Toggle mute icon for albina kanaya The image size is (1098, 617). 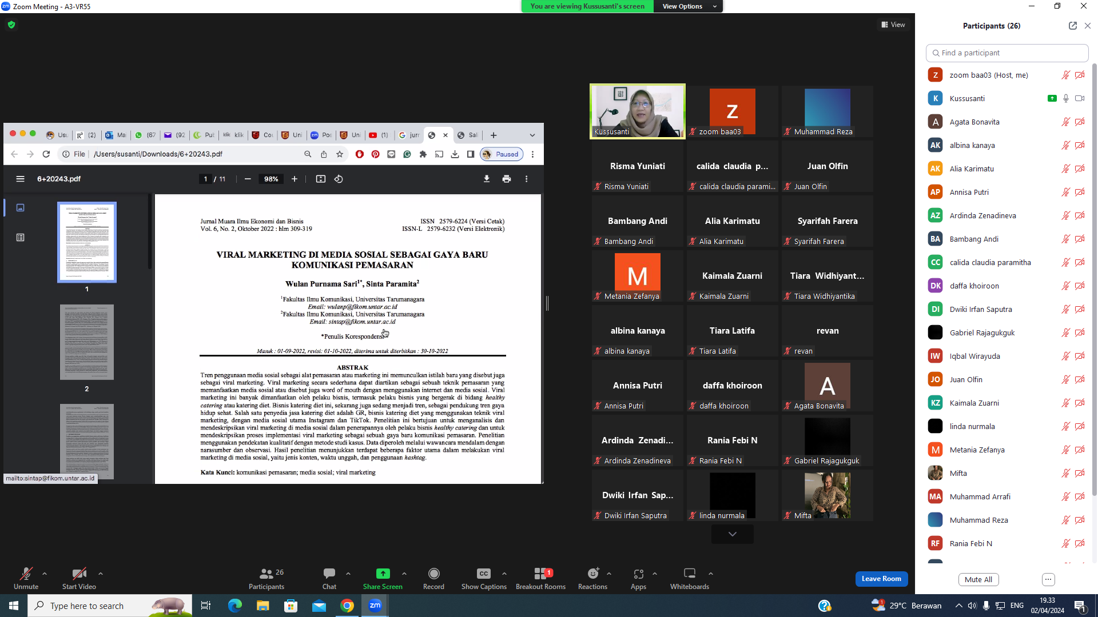click(x=1066, y=145)
